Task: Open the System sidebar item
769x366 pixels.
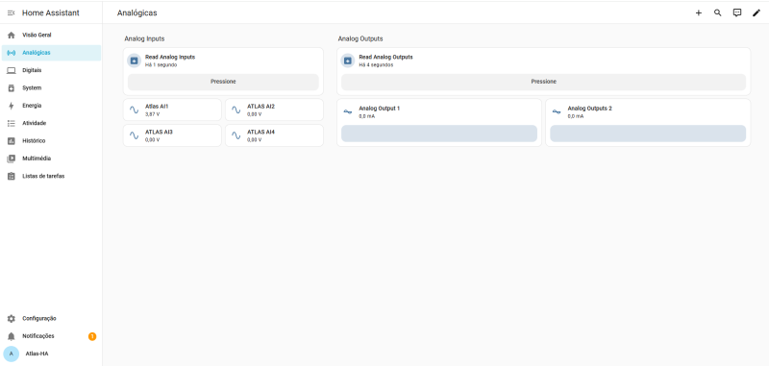Action: click(x=52, y=88)
